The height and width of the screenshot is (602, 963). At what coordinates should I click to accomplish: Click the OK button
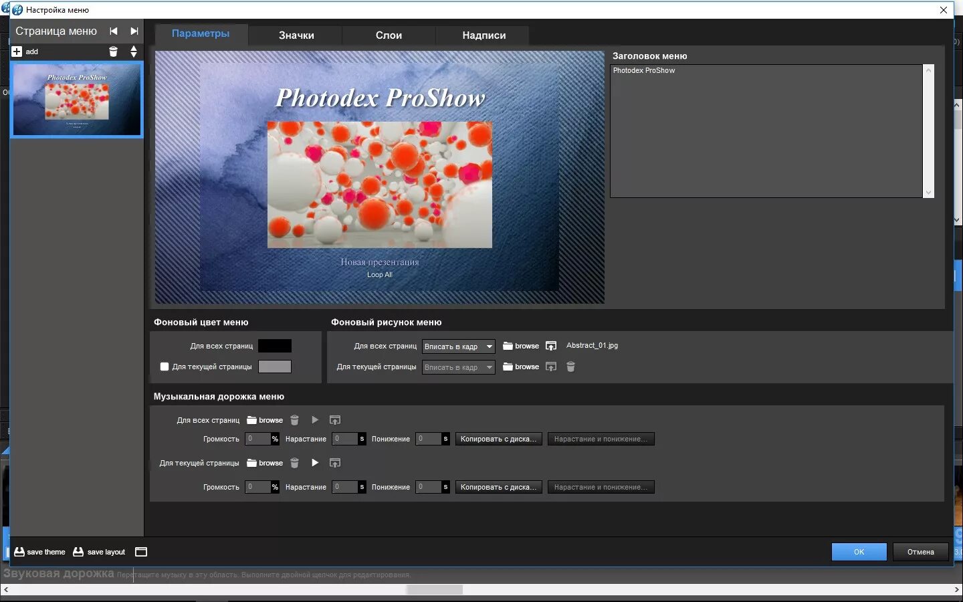(x=859, y=552)
